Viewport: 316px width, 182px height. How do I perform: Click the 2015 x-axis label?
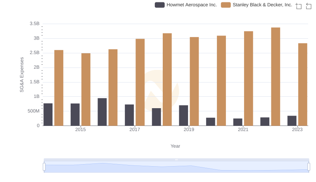click(x=81, y=129)
